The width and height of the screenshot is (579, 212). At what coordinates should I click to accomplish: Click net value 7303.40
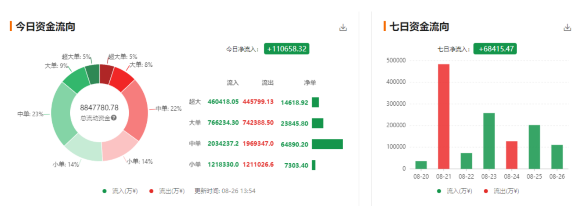click(296, 165)
